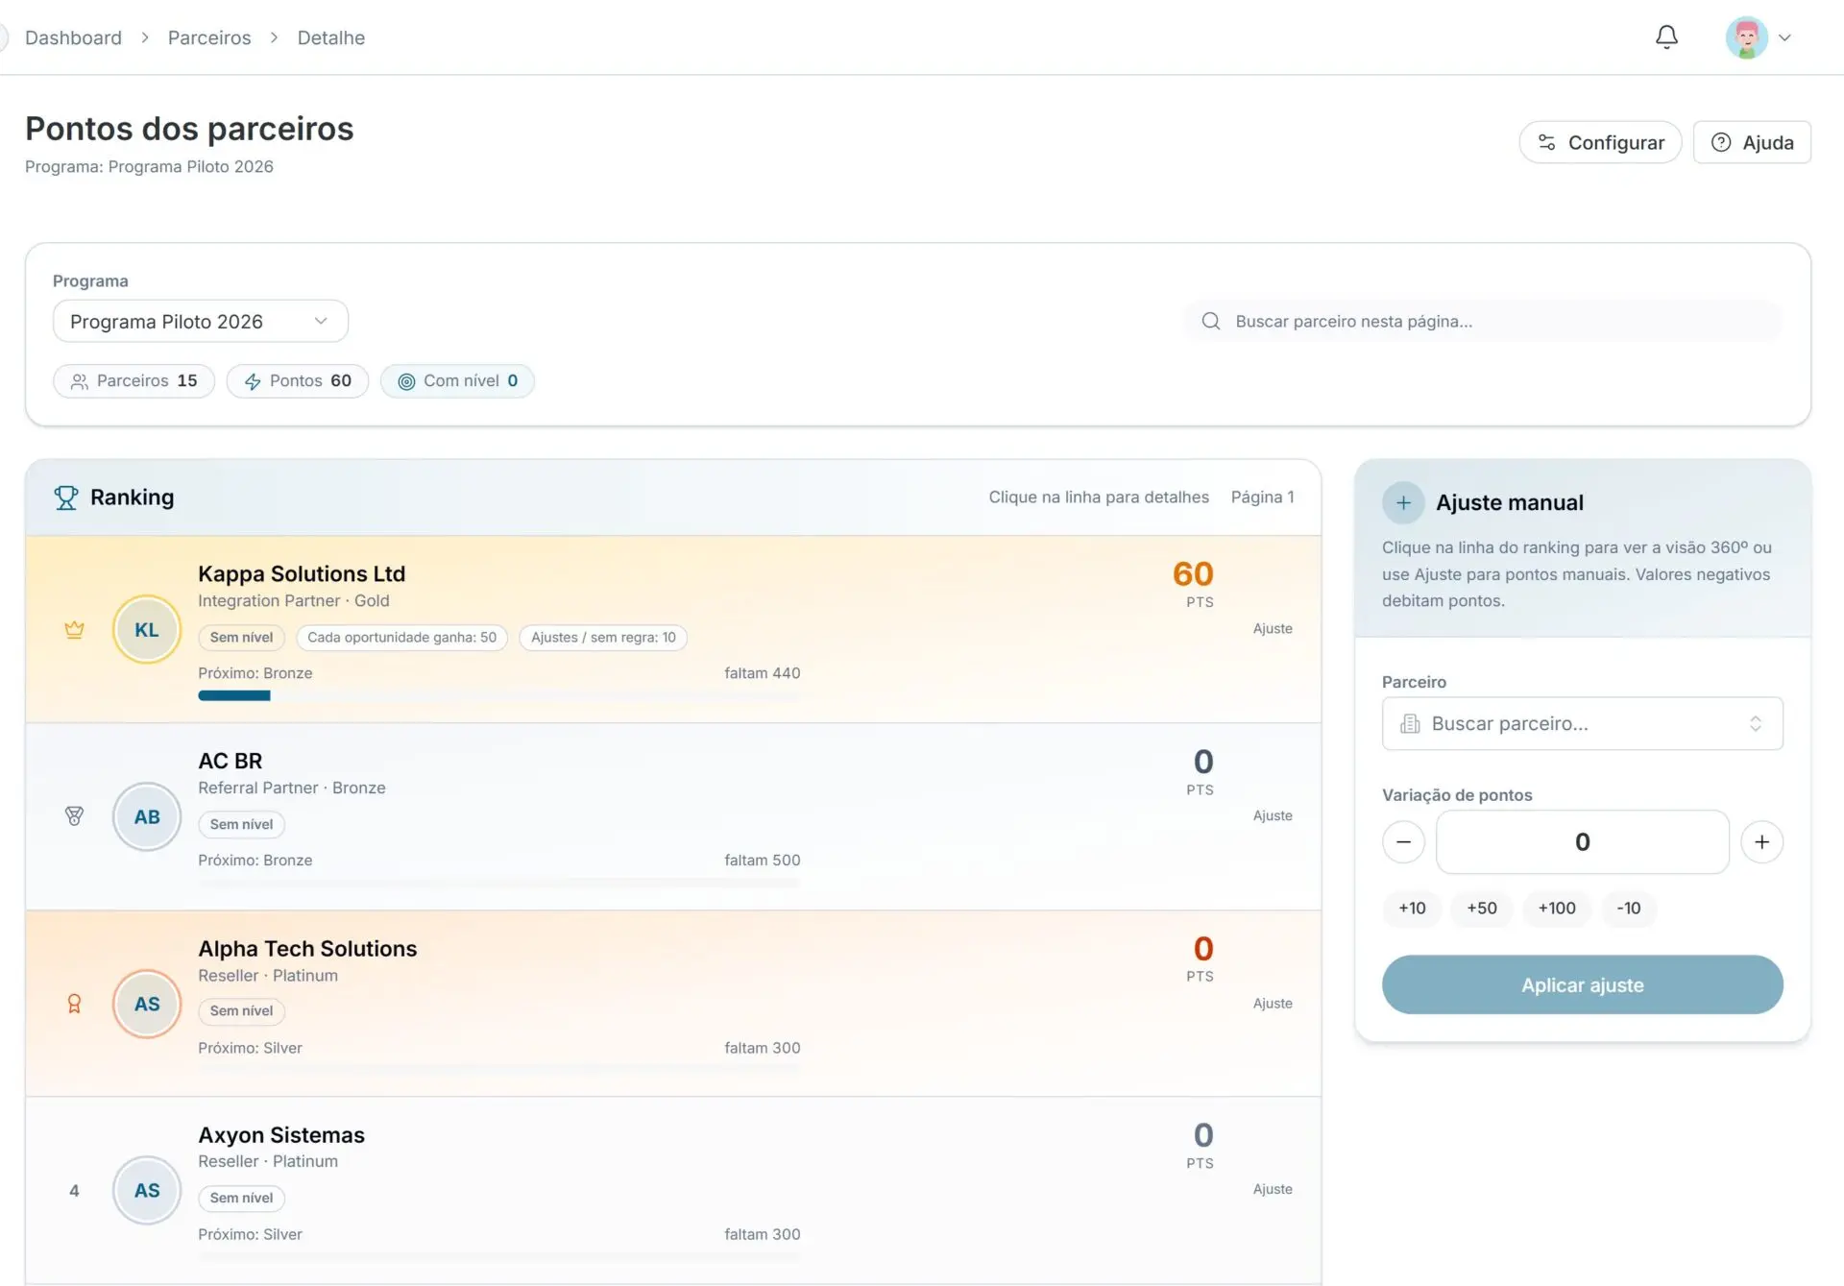Add +100 points quick preset
The width and height of the screenshot is (1844, 1286).
coord(1557,909)
